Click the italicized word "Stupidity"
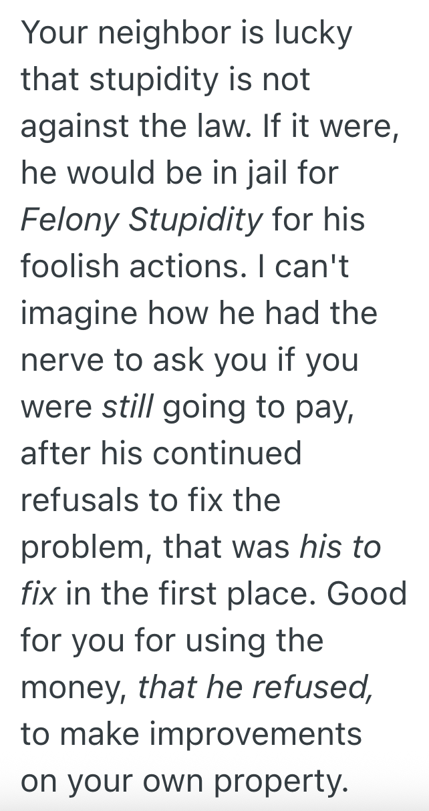Screen dimensions: 429x811 tap(195, 220)
